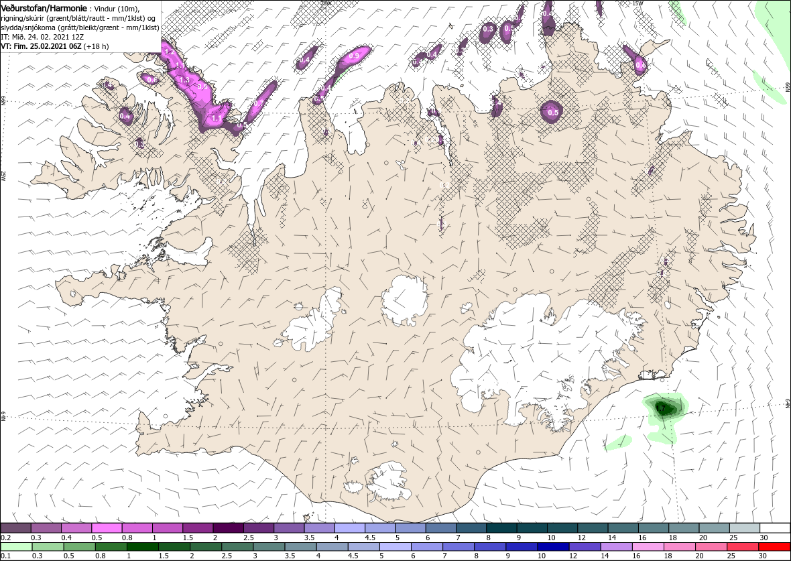
Task: Click the 0.5 label inside the round purple blob
Action: pos(553,113)
